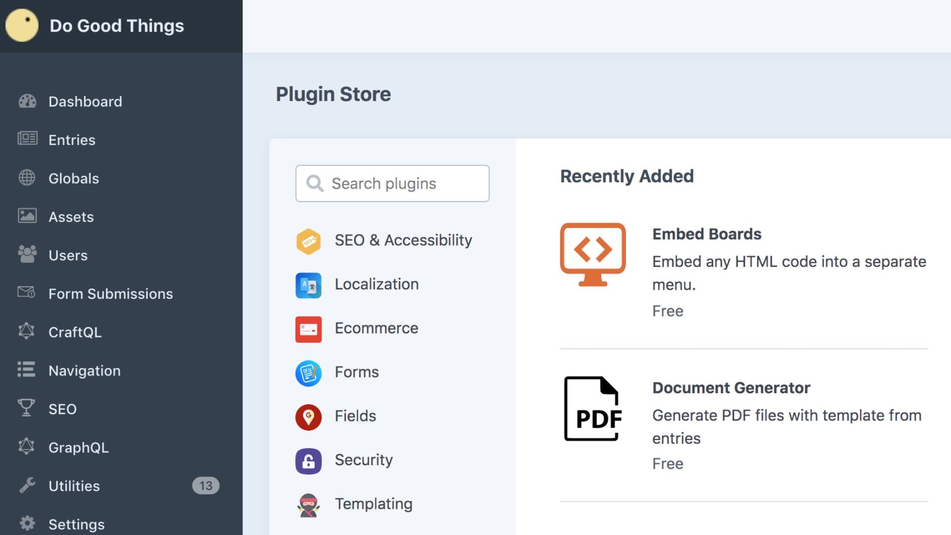Viewport: 951px width, 535px height.
Task: Open the Embed Boards plugin page
Action: (707, 234)
